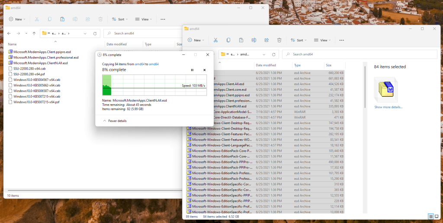Expand address bar history in left window
443x223 pixels.
point(85,33)
